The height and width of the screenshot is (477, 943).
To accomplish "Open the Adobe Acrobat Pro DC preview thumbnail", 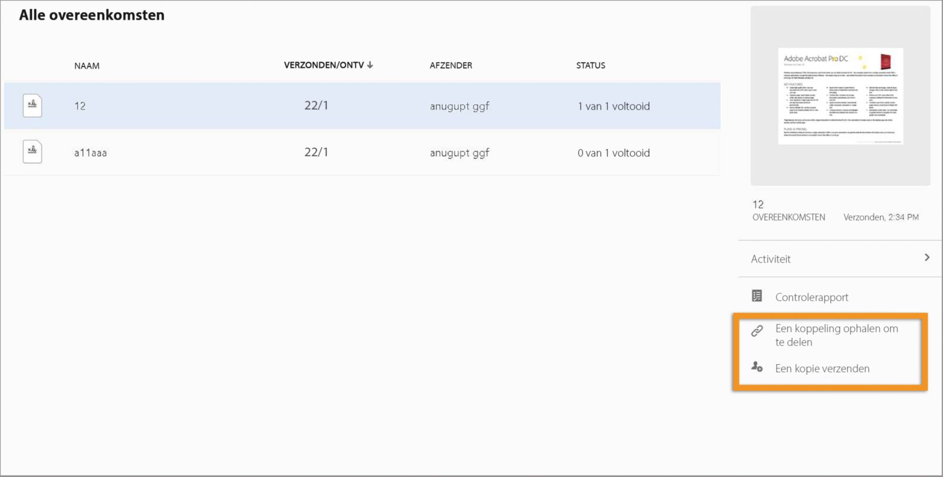I will 840,96.
